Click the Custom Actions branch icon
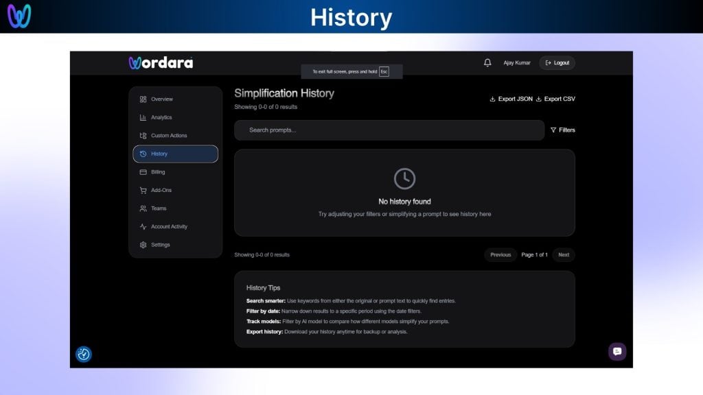This screenshot has height=395, width=703. coord(143,135)
